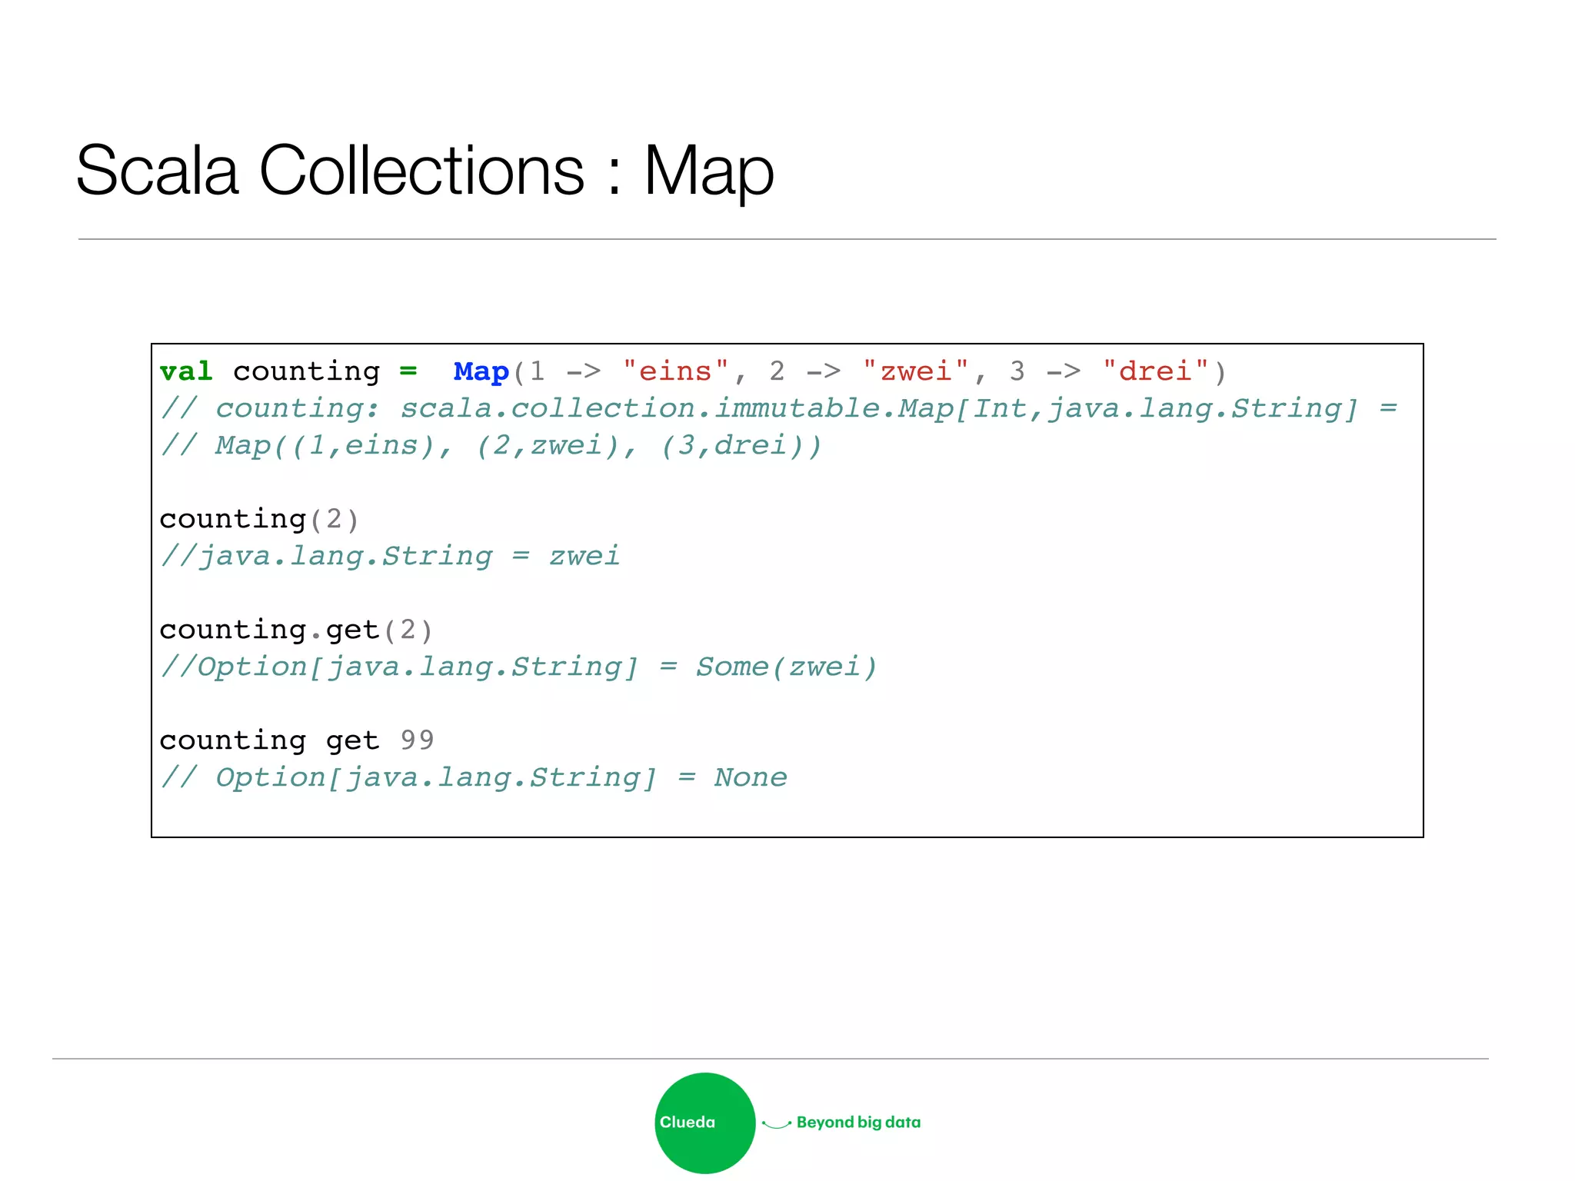Image resolution: width=1575 pixels, height=1181 pixels.
Task: Click the comment "//Option[java.lang.String] = Some(zwei)"
Action: click(518, 667)
